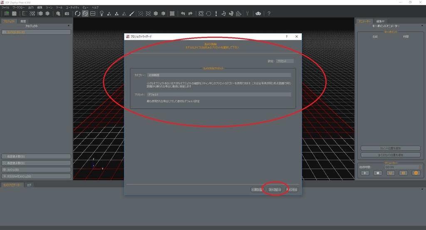Click the paintbrush toolbar icon
426x230 pixels.
pos(131,14)
